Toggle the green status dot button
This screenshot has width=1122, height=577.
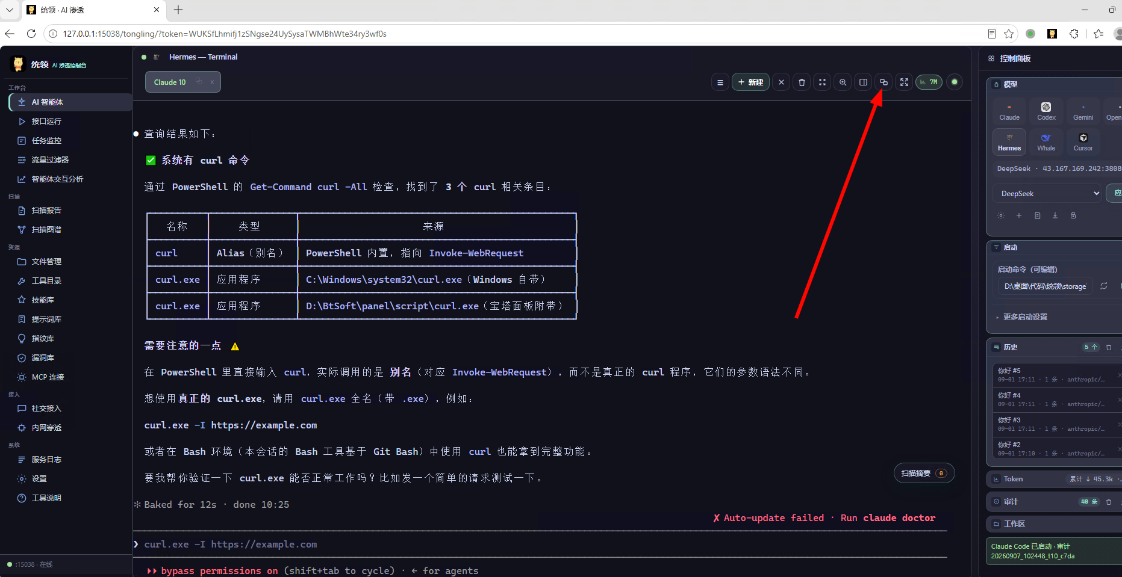pos(955,82)
